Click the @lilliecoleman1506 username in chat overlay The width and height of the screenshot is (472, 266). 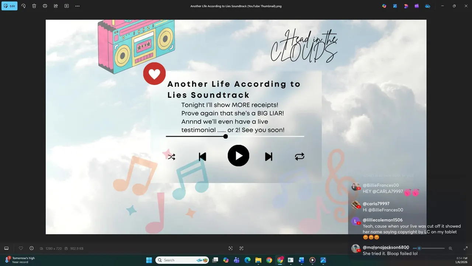coord(383,220)
